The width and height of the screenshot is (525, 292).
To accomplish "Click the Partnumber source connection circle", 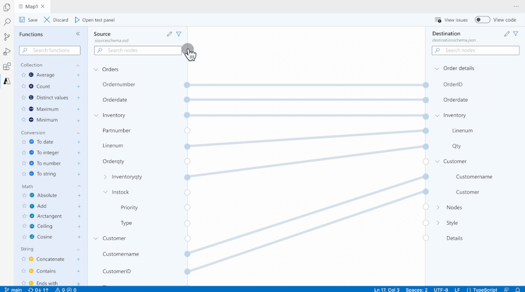I will (x=187, y=130).
